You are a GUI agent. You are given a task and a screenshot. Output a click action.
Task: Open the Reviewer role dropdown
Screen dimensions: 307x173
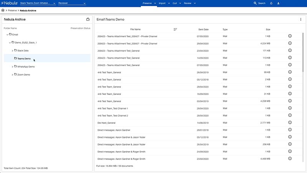[x=72, y=3]
